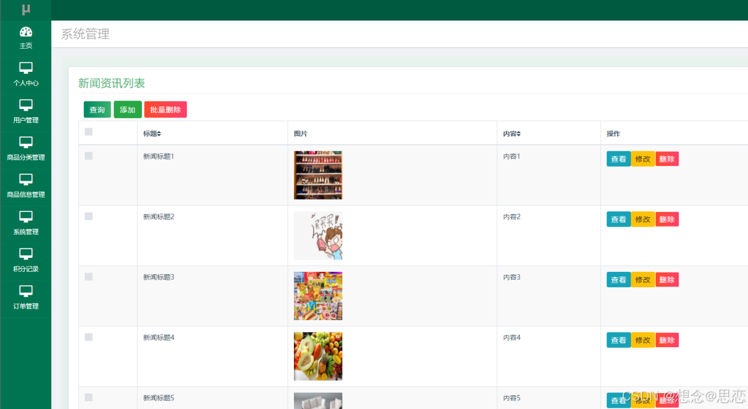Image resolution: width=748 pixels, height=409 pixels.
Task: Edit 新闻标题3 with 修改 button
Action: click(x=643, y=280)
